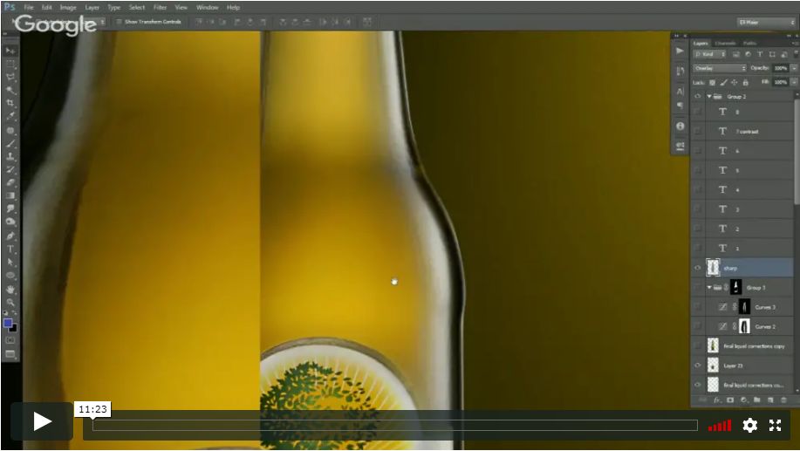This screenshot has height=451, width=800.
Task: Open the Overlay blend mode dropdown
Action: (720, 68)
